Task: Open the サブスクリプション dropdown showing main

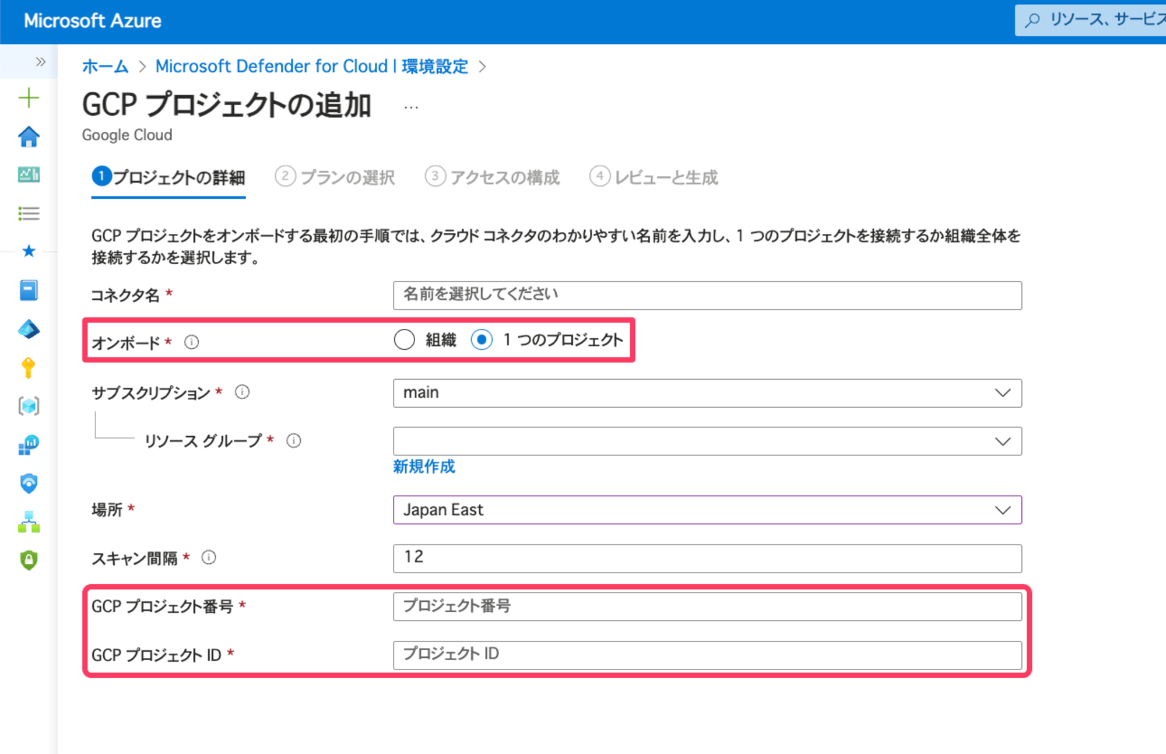Action: [707, 393]
